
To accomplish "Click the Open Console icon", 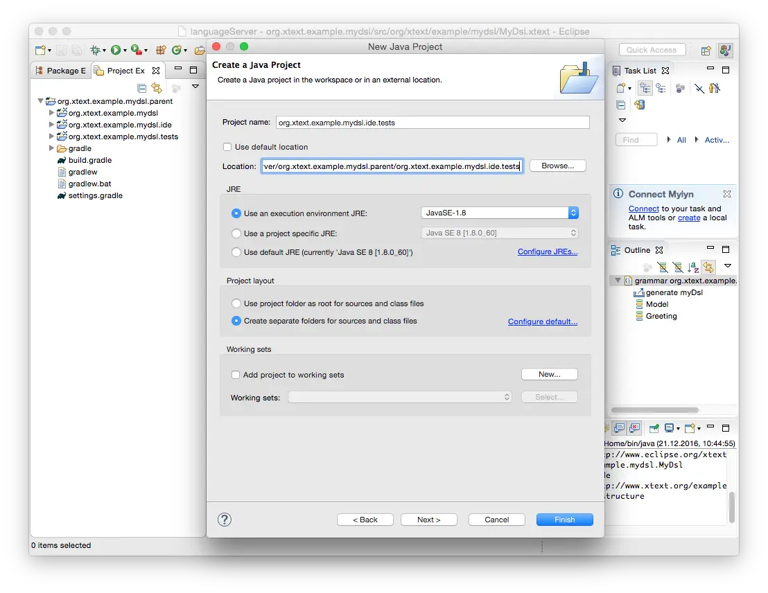I will (x=690, y=428).
